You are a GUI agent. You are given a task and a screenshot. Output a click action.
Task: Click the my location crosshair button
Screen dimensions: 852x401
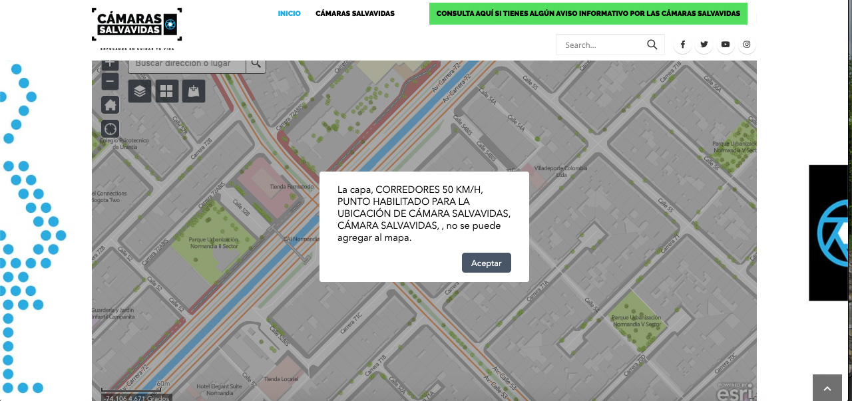coord(110,129)
